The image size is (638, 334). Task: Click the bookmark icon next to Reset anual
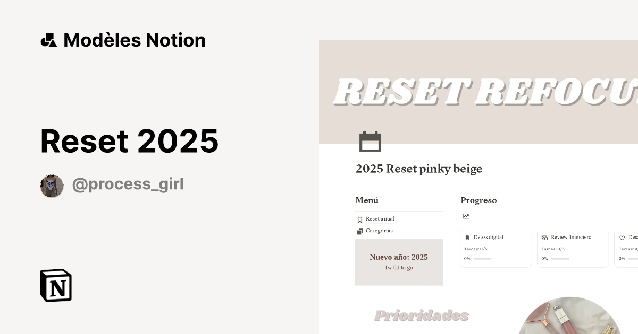(359, 219)
